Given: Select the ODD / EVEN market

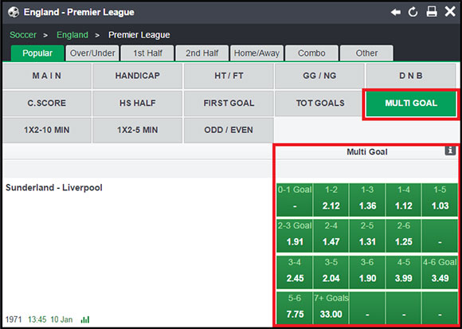Looking at the screenshot, I should click(229, 130).
